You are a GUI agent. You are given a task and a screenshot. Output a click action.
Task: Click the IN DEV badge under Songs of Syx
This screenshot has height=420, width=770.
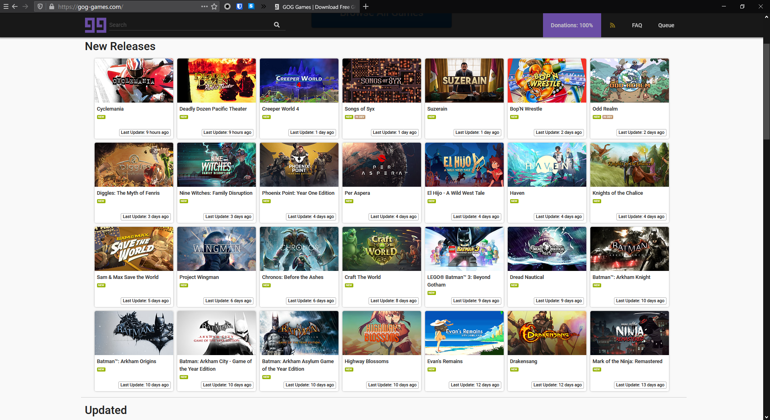click(360, 117)
